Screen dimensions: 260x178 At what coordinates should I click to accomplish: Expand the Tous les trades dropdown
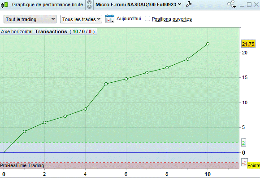click(x=81, y=19)
